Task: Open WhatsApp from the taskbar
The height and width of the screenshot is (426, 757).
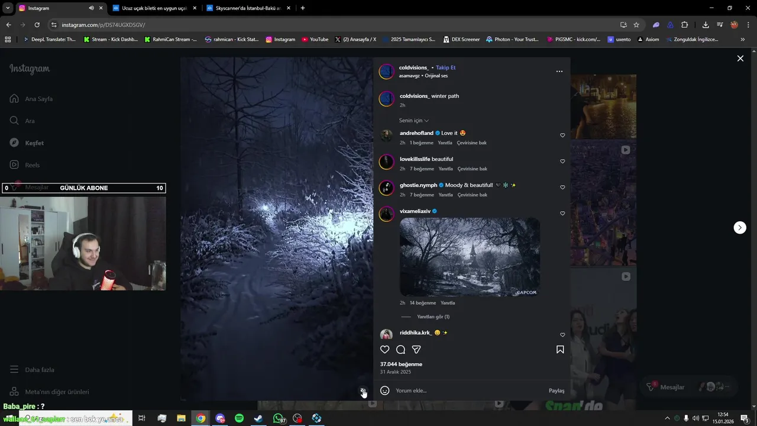Action: (279, 418)
